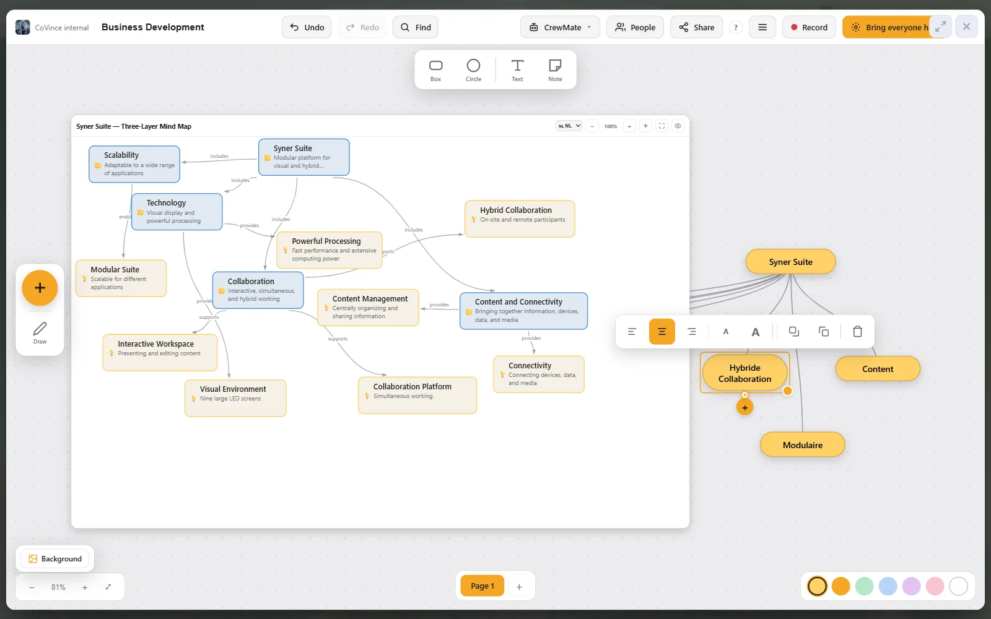
Task: Pick the pink color swatch
Action: [935, 586]
